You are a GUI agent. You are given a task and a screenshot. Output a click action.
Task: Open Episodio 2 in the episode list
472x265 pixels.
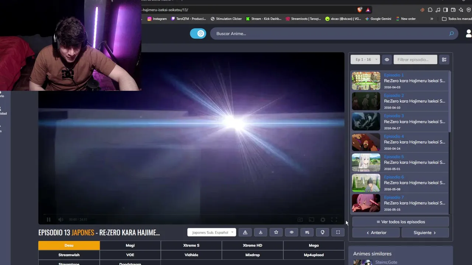coord(400,101)
